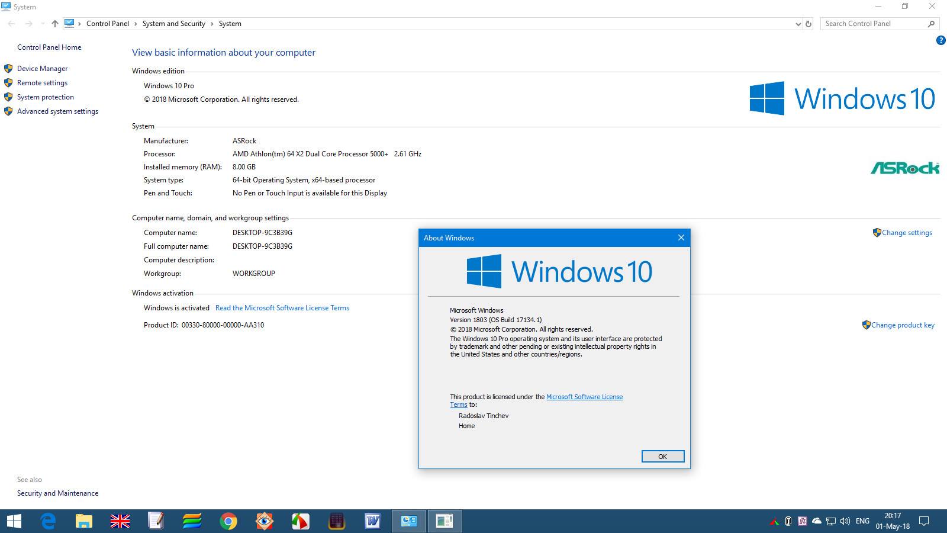Click the shield icon by Change product key
Viewport: 947px width, 533px height.
click(866, 325)
